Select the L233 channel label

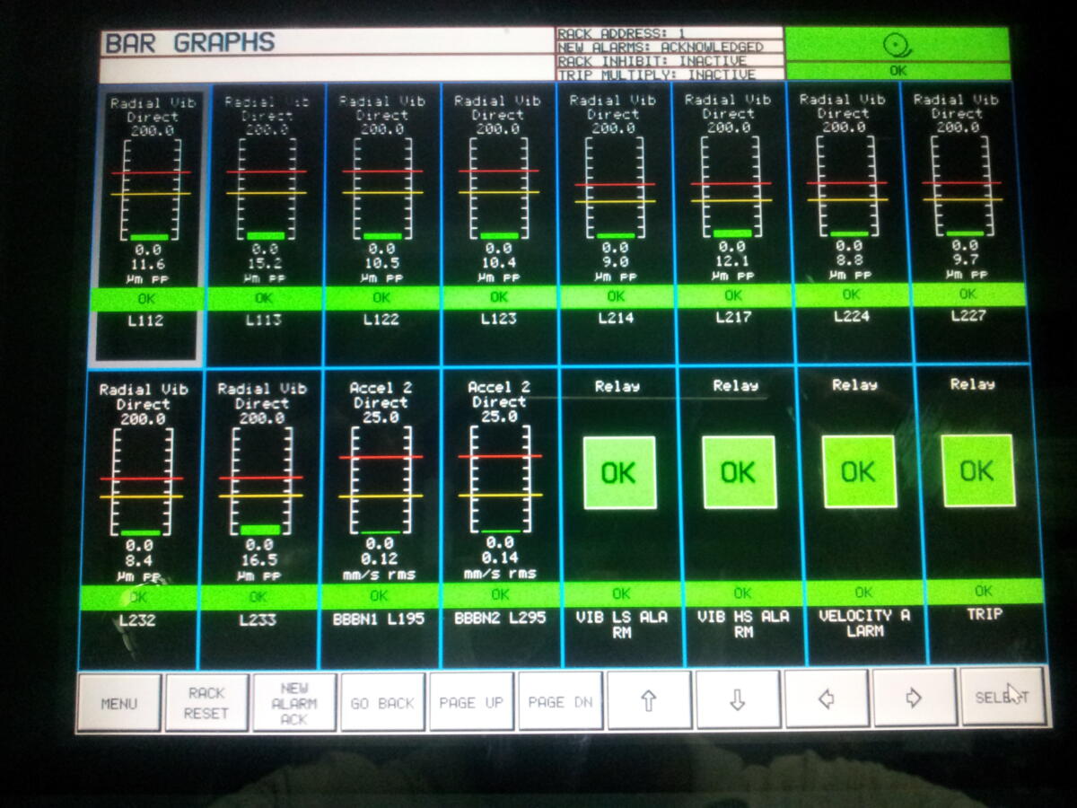coord(258,619)
